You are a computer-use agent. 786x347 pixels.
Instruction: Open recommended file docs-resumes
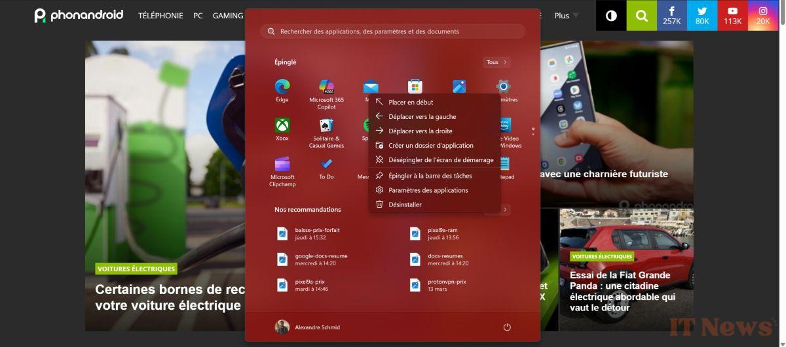(x=440, y=259)
